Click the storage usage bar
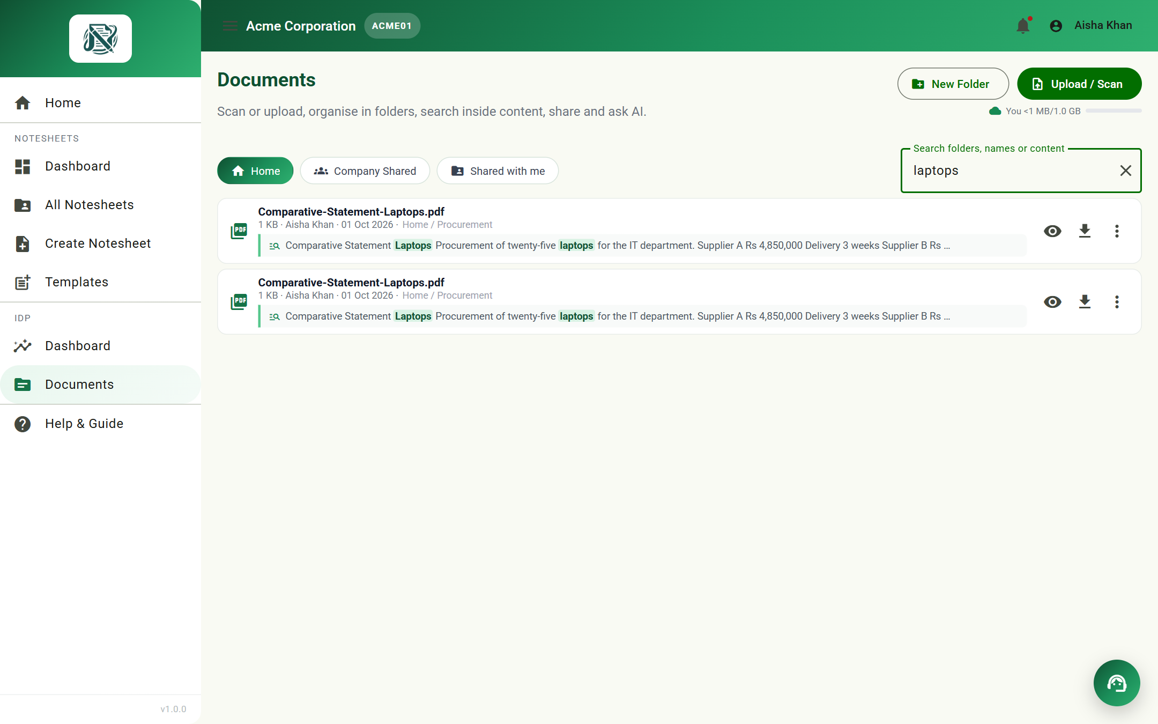The height and width of the screenshot is (724, 1158). point(1114,111)
